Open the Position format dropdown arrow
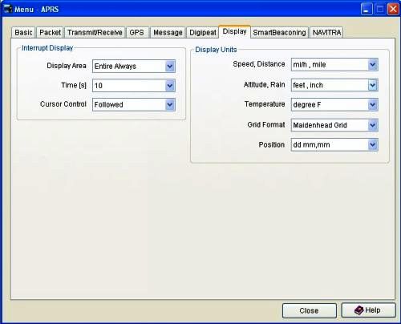401x324 pixels. (373, 144)
